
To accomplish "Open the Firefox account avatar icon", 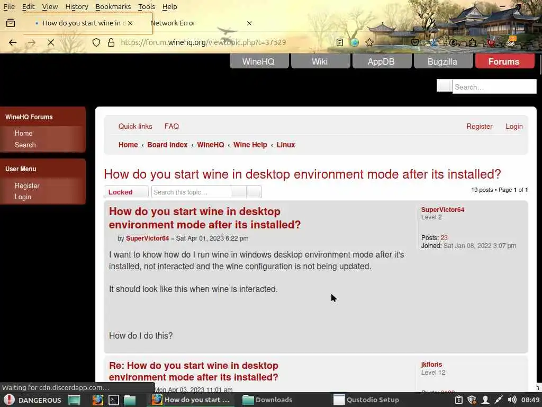I will coord(453,42).
